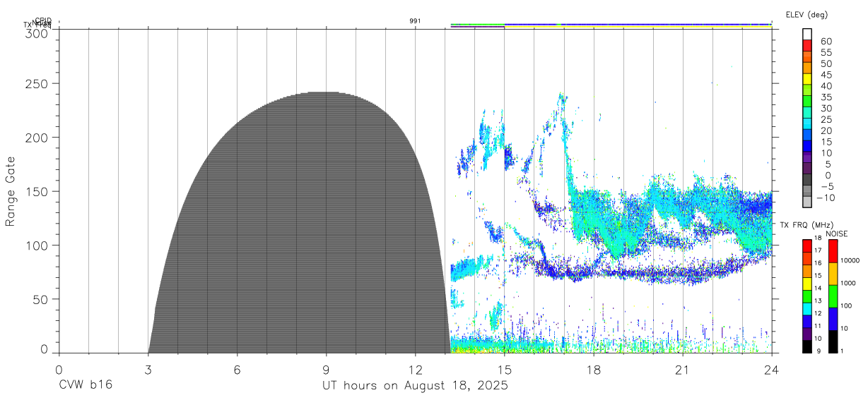
Task: Choose the blue TX FRQ swatch between 12 and 11
Action: pos(807,321)
